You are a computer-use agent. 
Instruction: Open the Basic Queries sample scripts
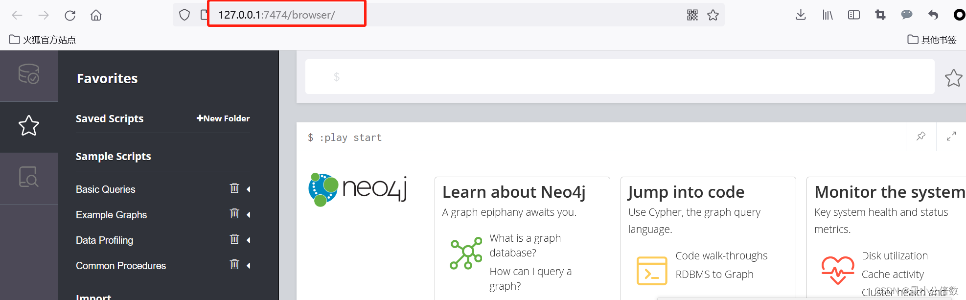pos(106,189)
